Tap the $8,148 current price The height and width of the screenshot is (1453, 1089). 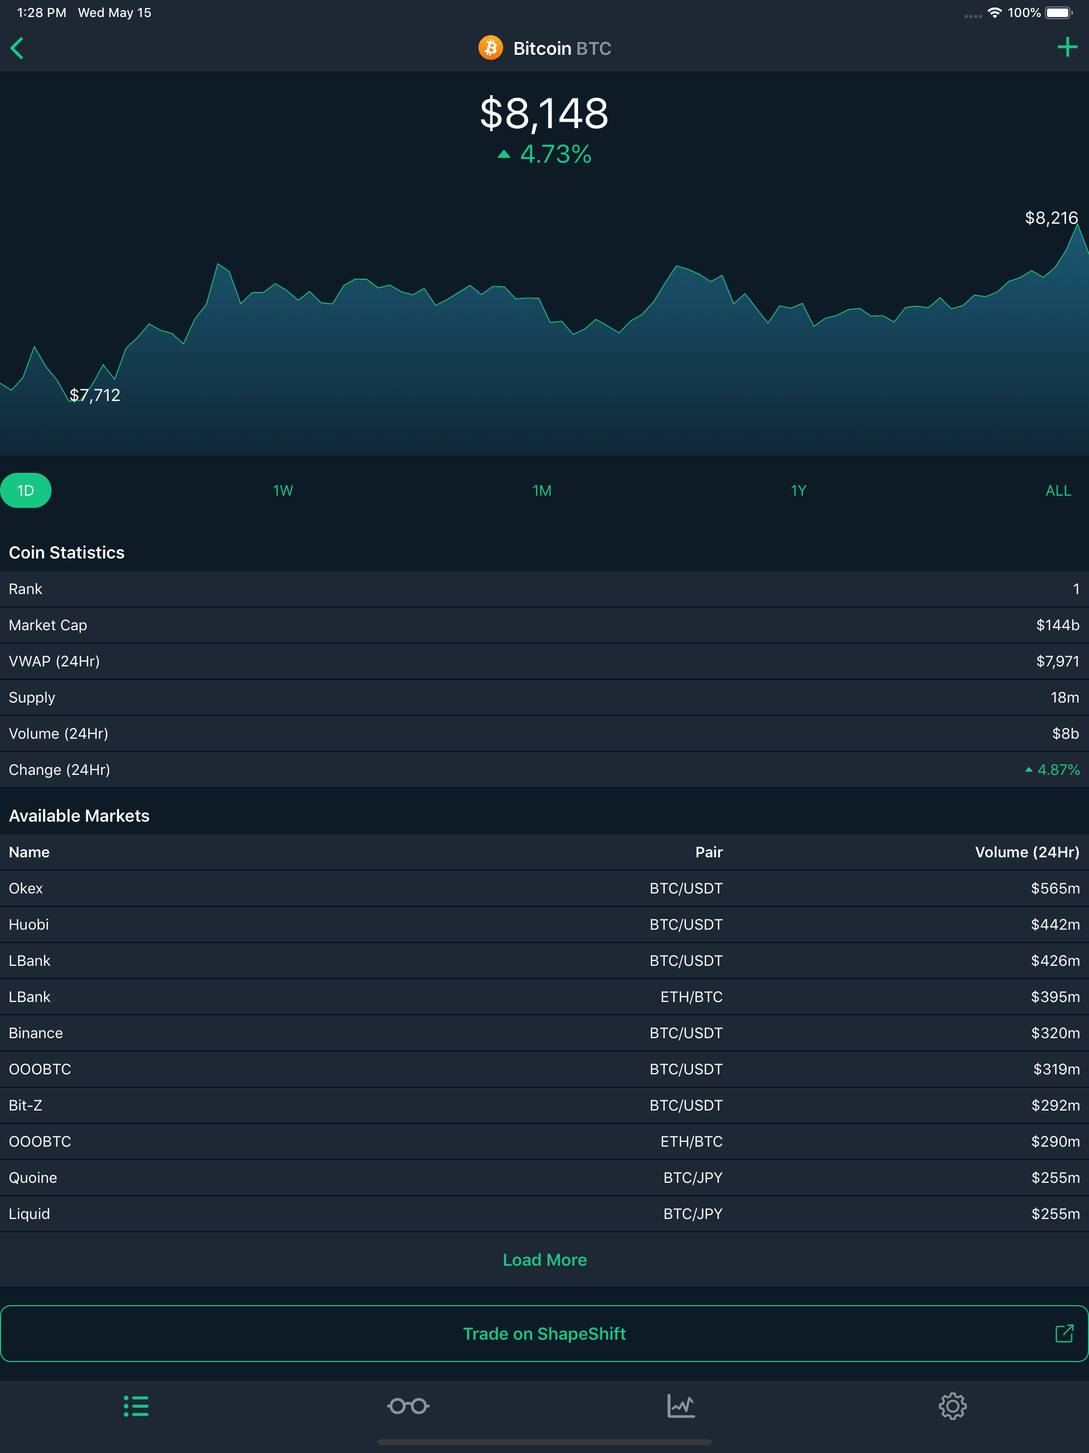pos(544,113)
